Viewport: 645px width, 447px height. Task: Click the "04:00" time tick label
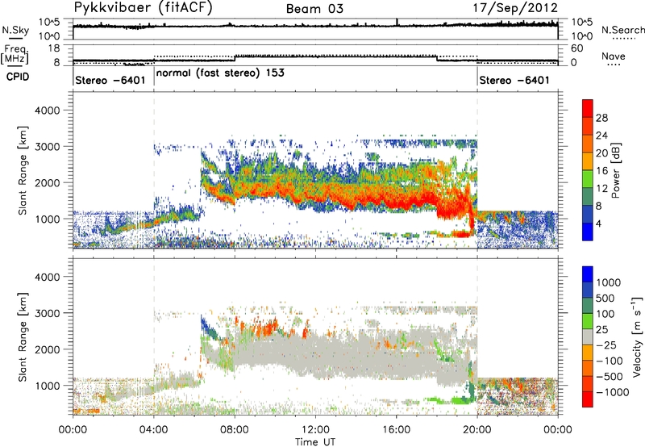(154, 430)
